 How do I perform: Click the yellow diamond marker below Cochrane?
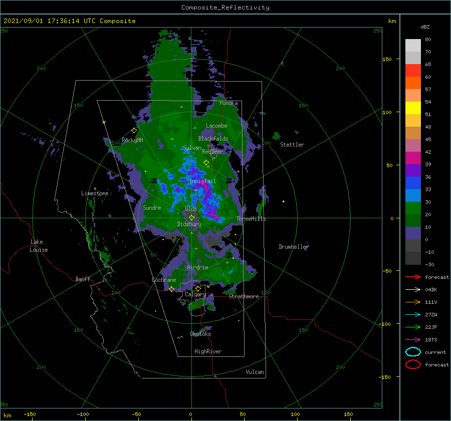click(x=171, y=289)
